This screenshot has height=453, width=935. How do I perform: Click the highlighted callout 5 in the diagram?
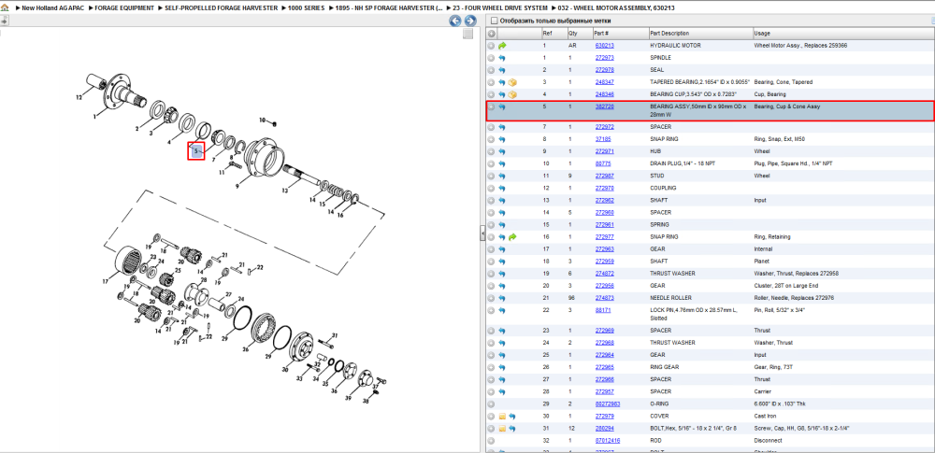point(196,150)
